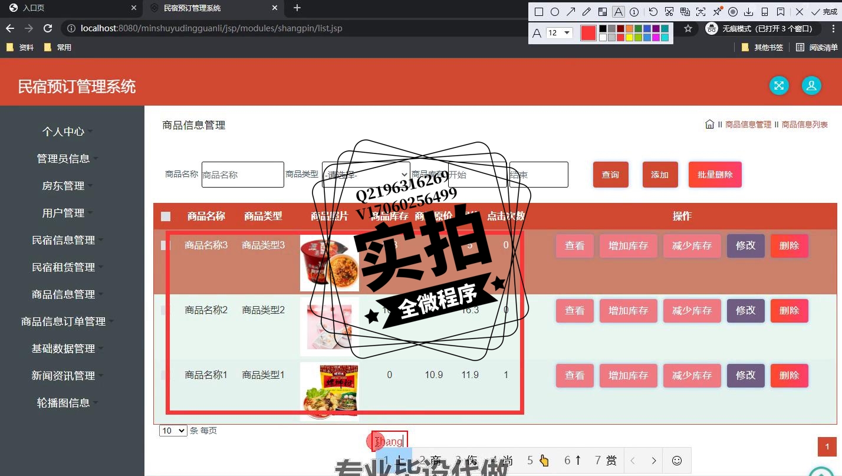
Task: Select the pencil drawing tool
Action: pos(587,12)
